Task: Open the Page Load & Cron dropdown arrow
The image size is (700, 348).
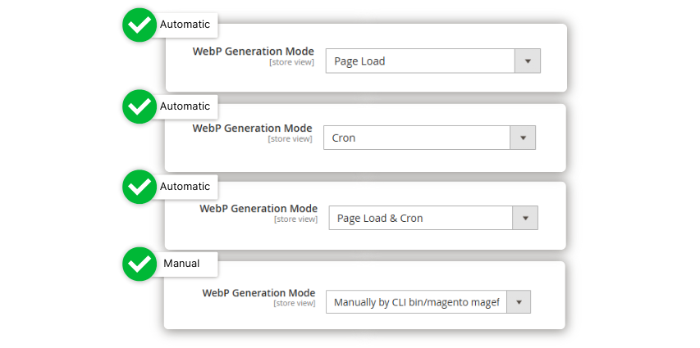Action: pos(525,218)
